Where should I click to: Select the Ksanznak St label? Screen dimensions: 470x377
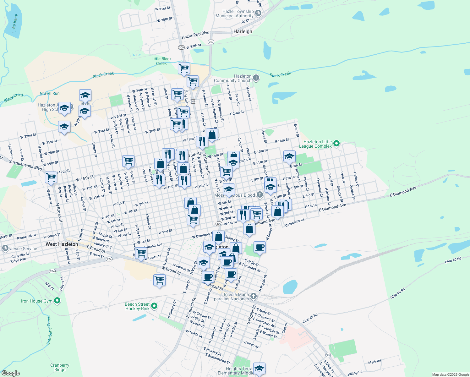pos(26,237)
